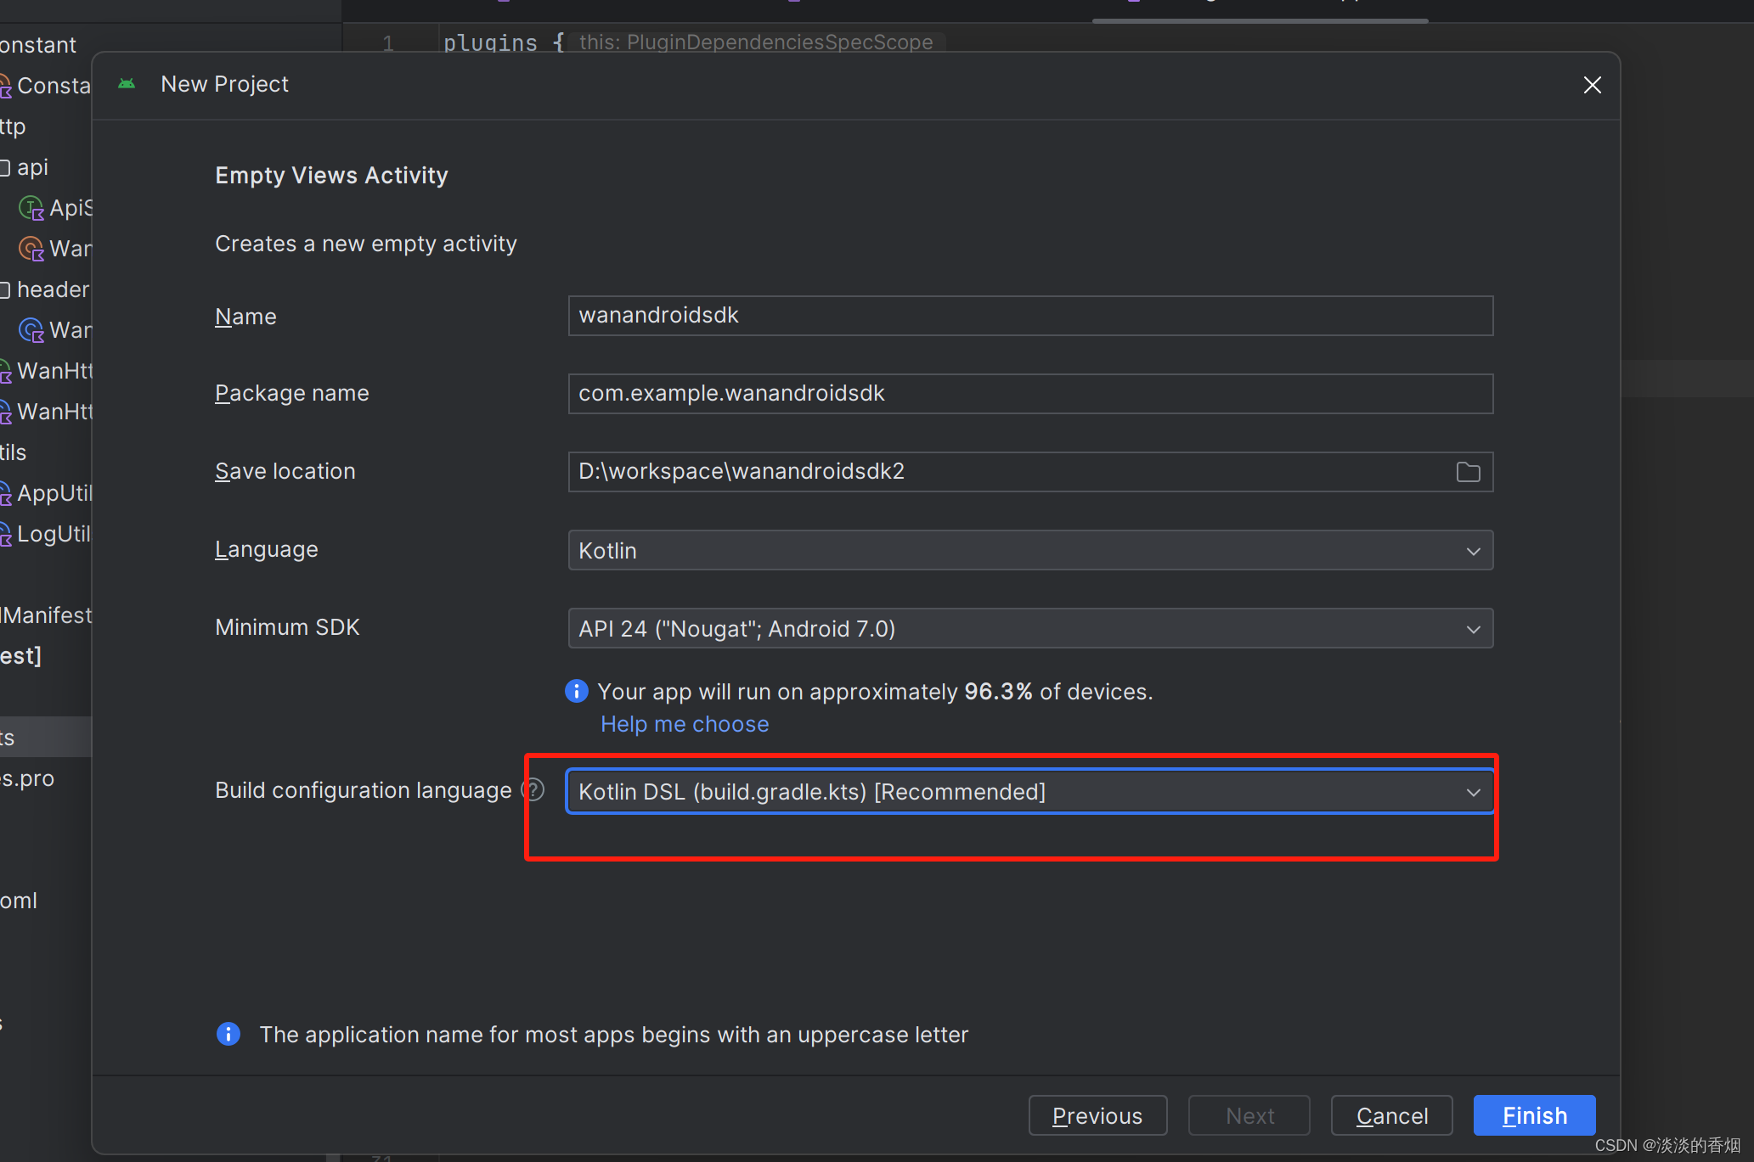Open the Help me choose link
1754x1162 pixels.
[x=685, y=724]
